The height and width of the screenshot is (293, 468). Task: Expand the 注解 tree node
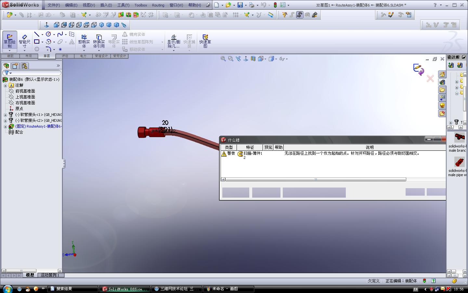[5, 86]
